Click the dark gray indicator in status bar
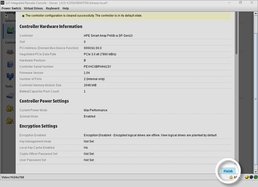The image size is (258, 187). point(251,177)
